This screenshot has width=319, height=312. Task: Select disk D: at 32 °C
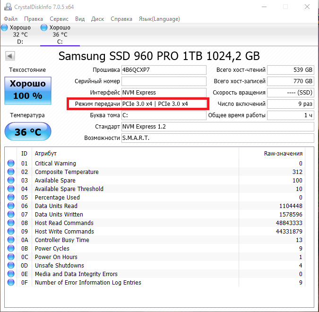click(20, 35)
